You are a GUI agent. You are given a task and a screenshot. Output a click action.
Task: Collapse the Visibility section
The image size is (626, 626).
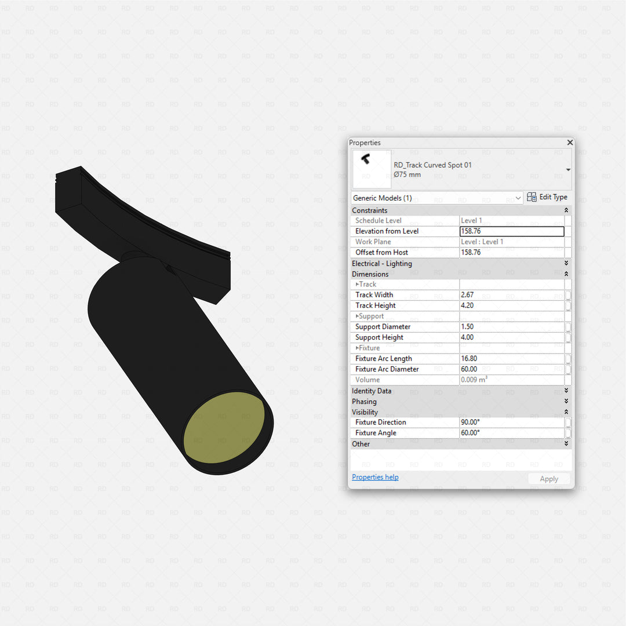pos(566,412)
